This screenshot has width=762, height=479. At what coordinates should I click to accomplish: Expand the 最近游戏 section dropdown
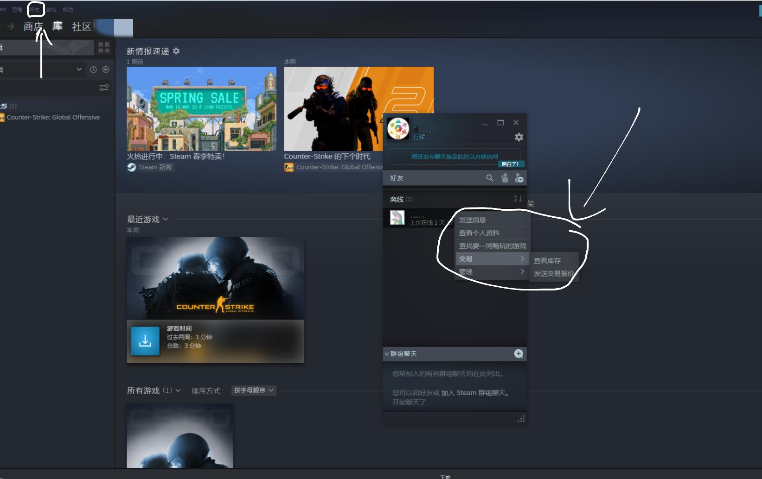166,219
